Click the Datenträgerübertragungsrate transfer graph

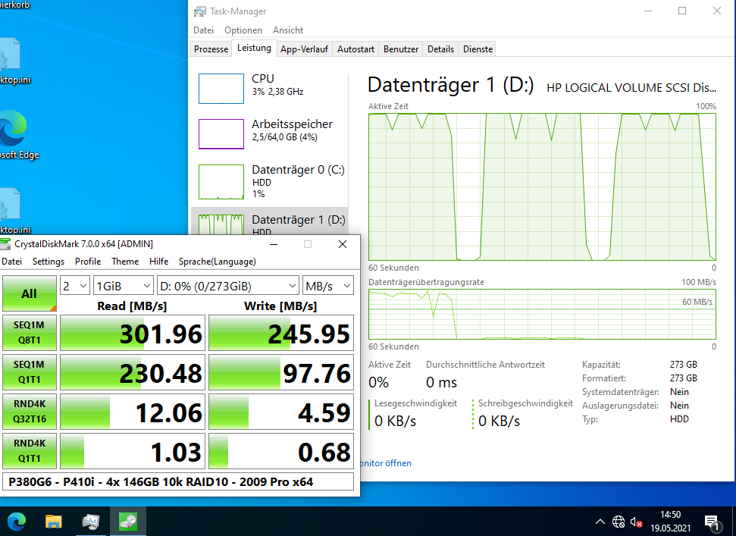[x=542, y=314]
